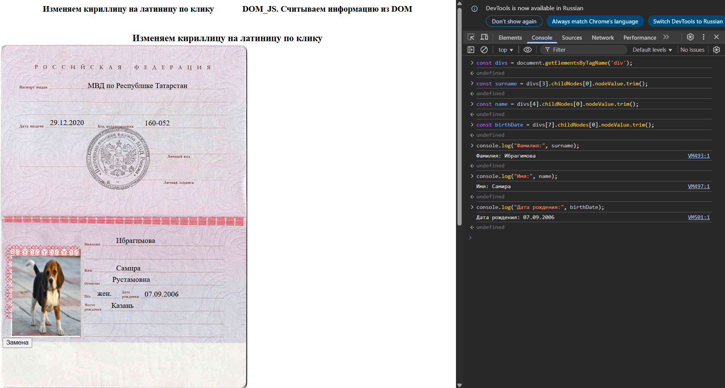This screenshot has height=388, width=725.
Task: Show more DevTools tabs via double chevron
Action: (x=666, y=37)
